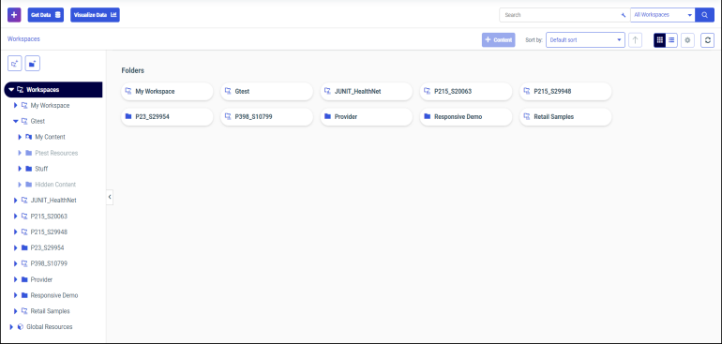Image resolution: width=722 pixels, height=344 pixels.
Task: Select P398_S10799 in the tree
Action: coord(49,263)
